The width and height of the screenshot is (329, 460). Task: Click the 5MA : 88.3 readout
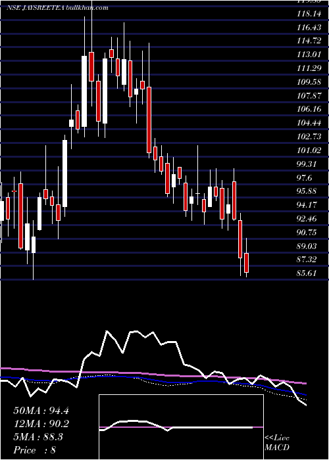pyautogui.click(x=38, y=437)
